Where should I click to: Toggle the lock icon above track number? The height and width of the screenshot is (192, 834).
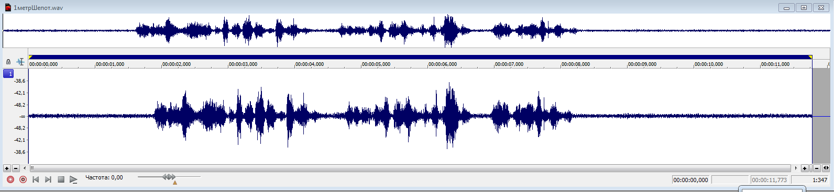point(8,62)
